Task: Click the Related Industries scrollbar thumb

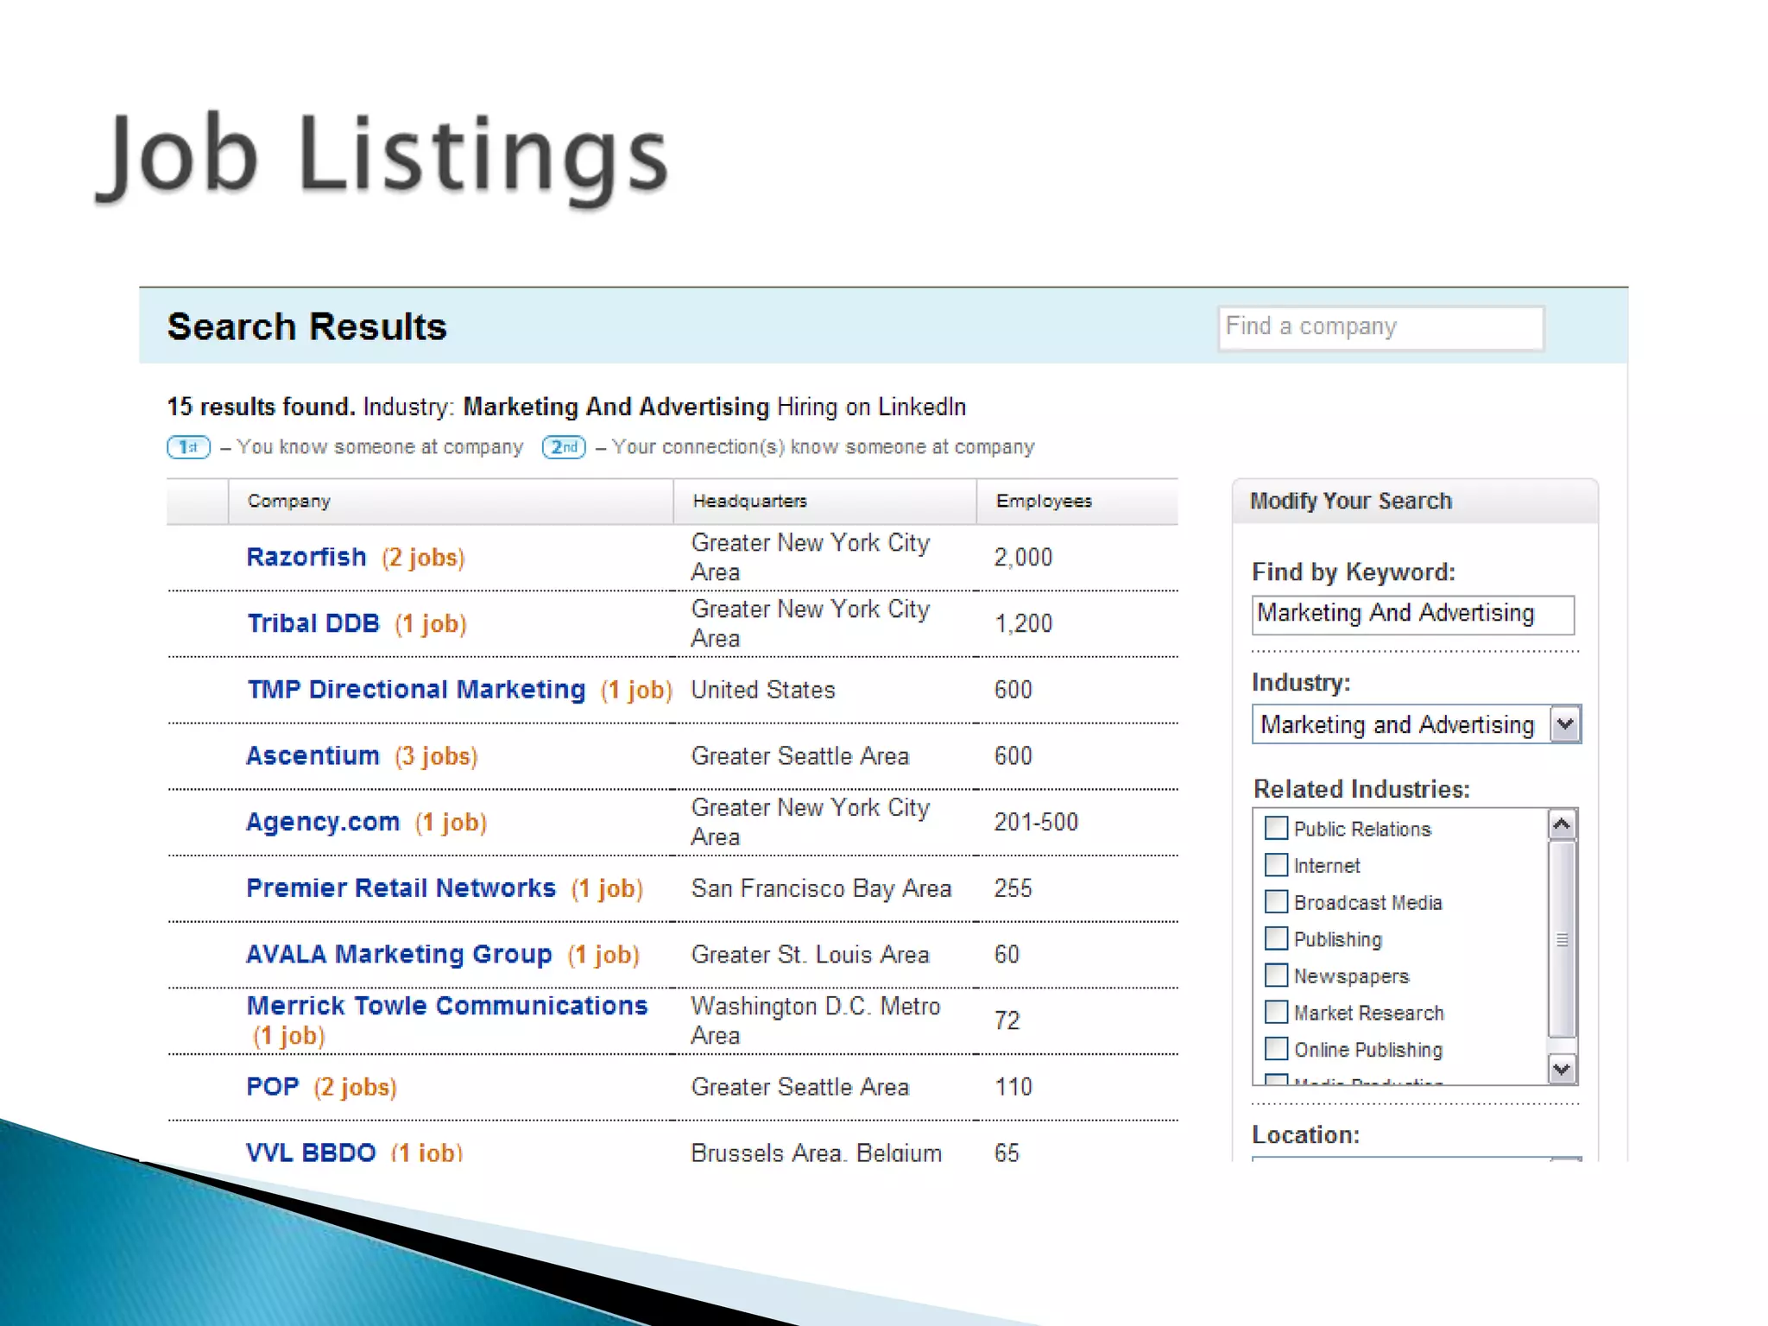Action: [x=1562, y=939]
